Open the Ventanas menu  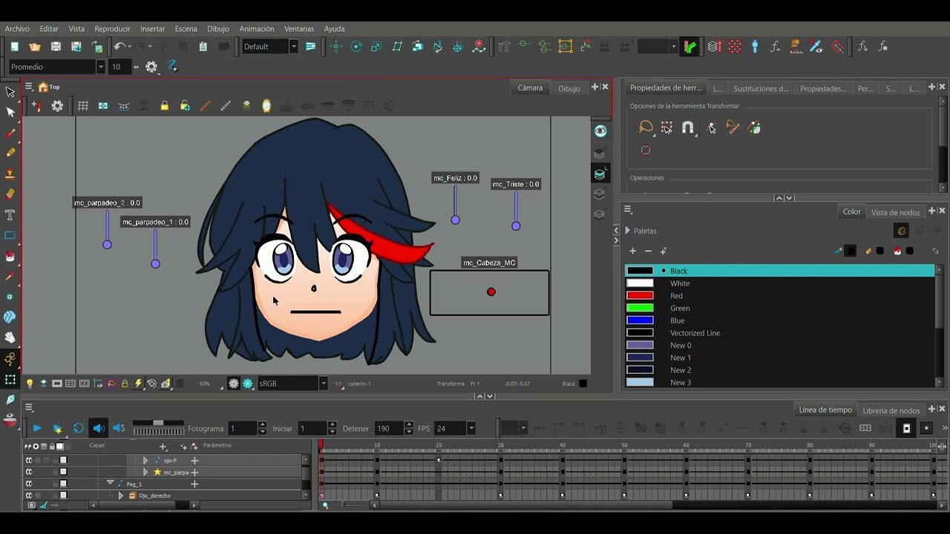coord(299,28)
